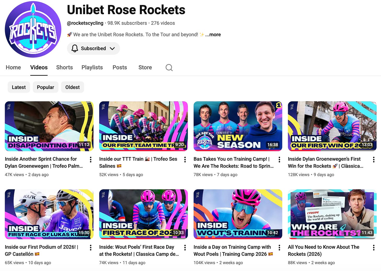
Task: Click the 11:43 duration badge
Action: tap(367, 233)
